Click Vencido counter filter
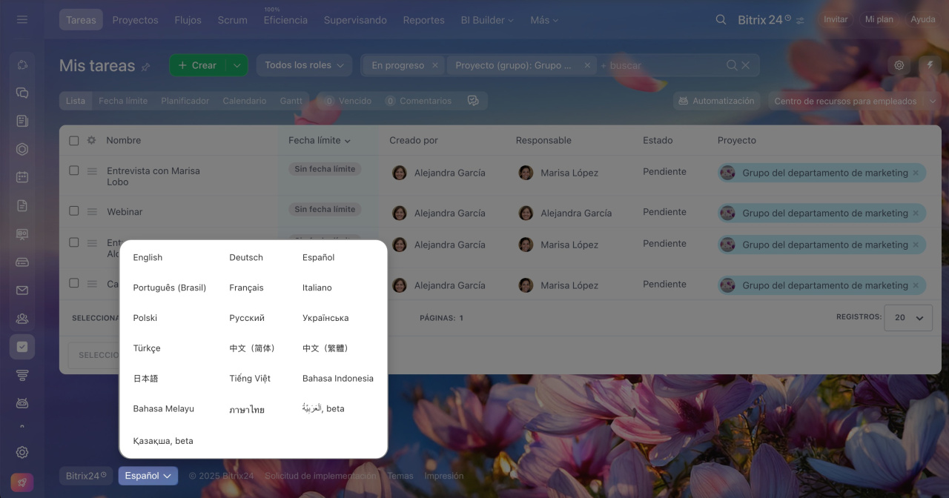This screenshot has height=498, width=949. pos(348,101)
